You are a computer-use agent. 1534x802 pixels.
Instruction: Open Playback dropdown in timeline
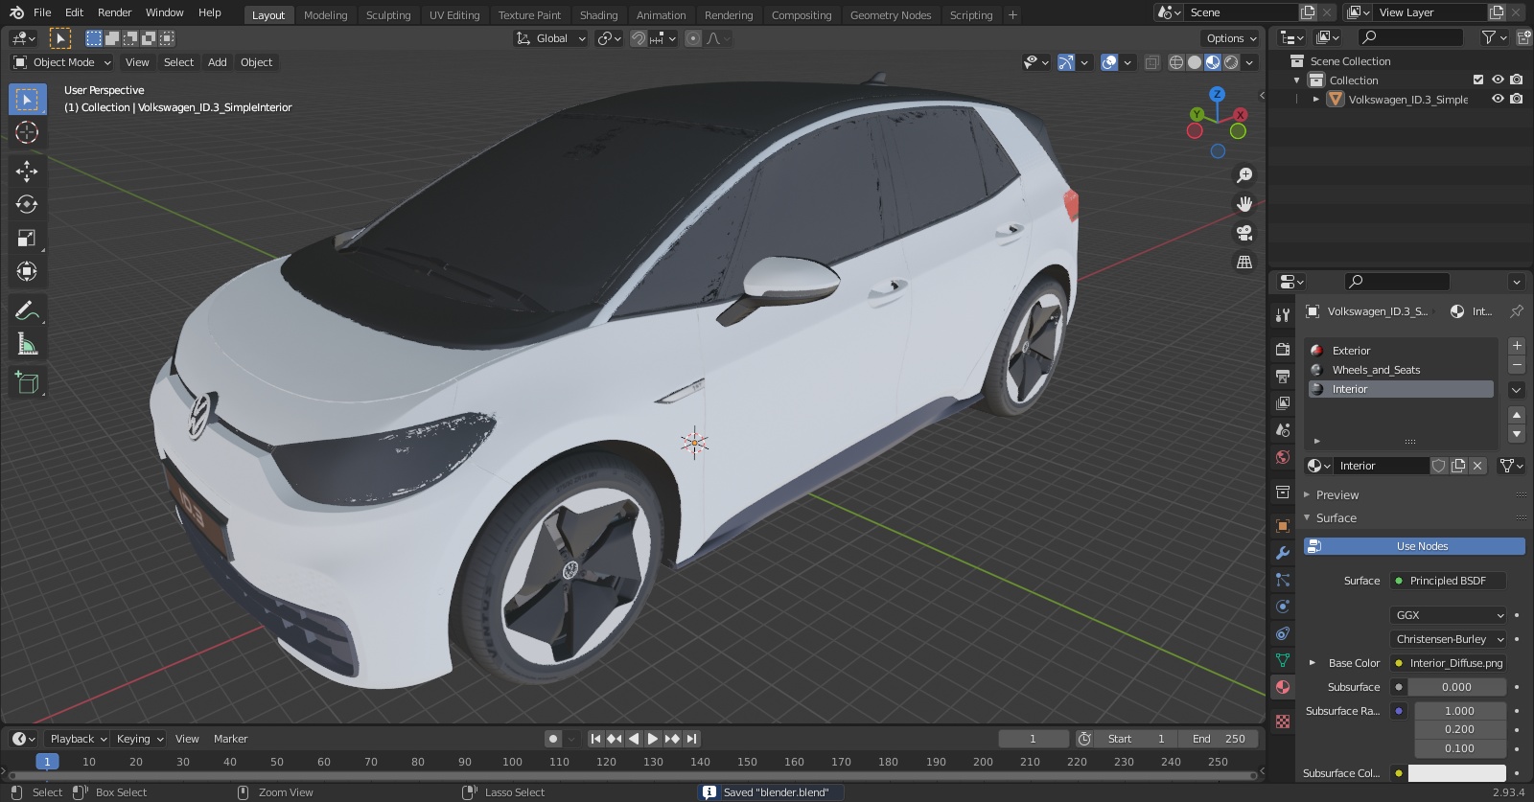pyautogui.click(x=77, y=739)
